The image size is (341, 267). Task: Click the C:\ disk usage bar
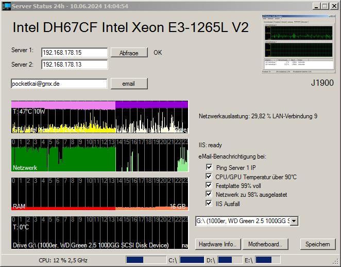(192, 260)
